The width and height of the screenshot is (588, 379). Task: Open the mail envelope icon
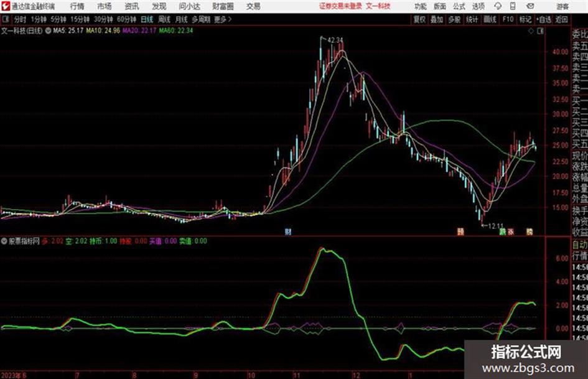tap(530, 6)
